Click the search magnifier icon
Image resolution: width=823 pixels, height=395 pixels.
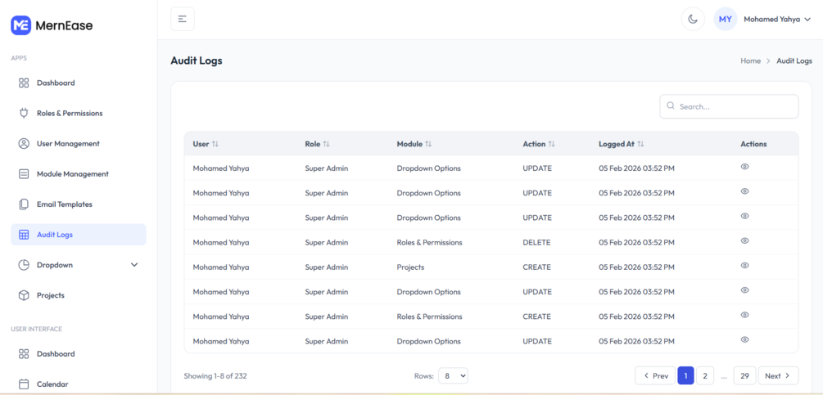[670, 105]
